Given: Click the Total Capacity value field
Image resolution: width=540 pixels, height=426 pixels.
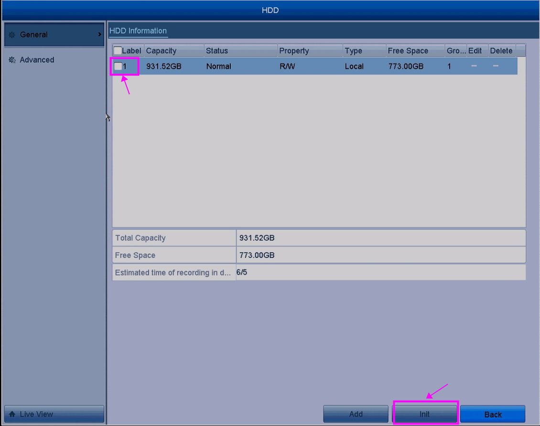Looking at the screenshot, I should click(380, 238).
